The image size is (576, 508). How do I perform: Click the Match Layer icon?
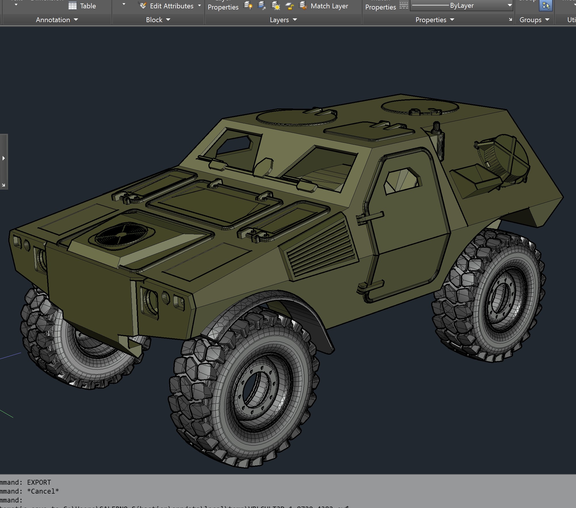303,5
